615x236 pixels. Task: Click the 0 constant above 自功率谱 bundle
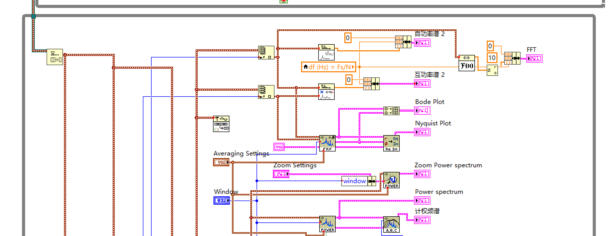pyautogui.click(x=348, y=38)
